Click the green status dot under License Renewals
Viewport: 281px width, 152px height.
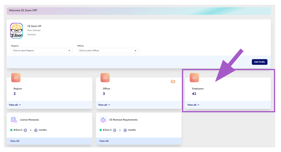point(11,130)
